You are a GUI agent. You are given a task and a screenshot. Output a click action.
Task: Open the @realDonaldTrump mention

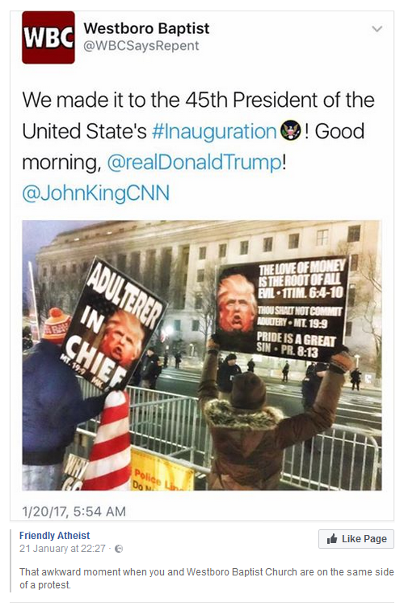coord(195,162)
